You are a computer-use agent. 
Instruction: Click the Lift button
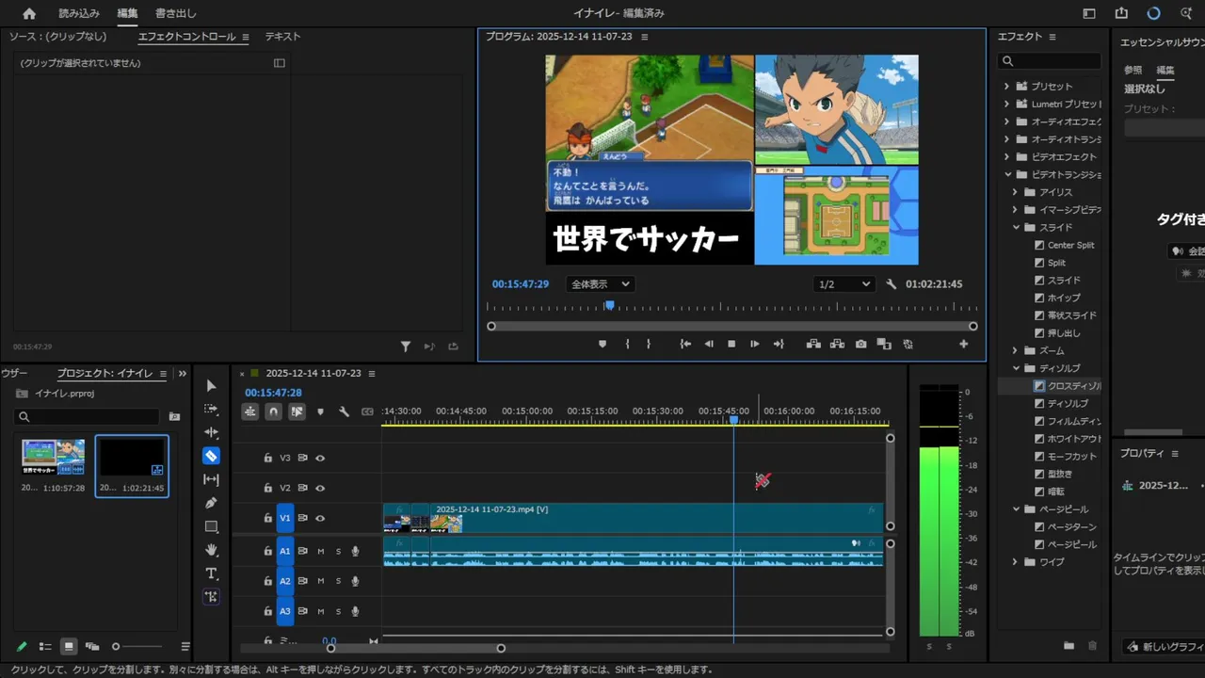(x=812, y=345)
